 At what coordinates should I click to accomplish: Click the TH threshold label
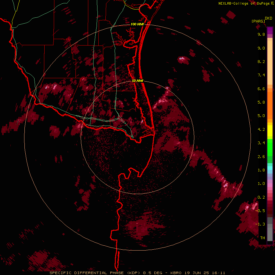262,238
